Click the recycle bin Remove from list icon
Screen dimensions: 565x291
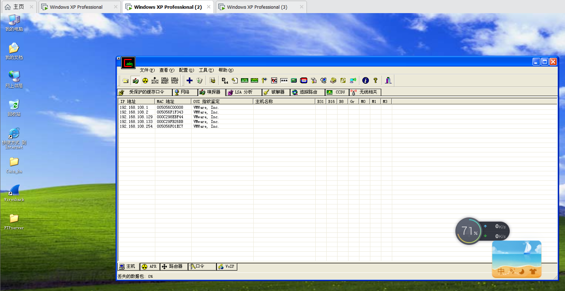coord(199,80)
